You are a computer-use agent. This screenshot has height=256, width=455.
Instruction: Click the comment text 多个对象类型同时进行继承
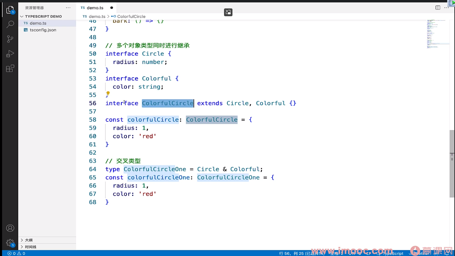pyautogui.click(x=153, y=45)
